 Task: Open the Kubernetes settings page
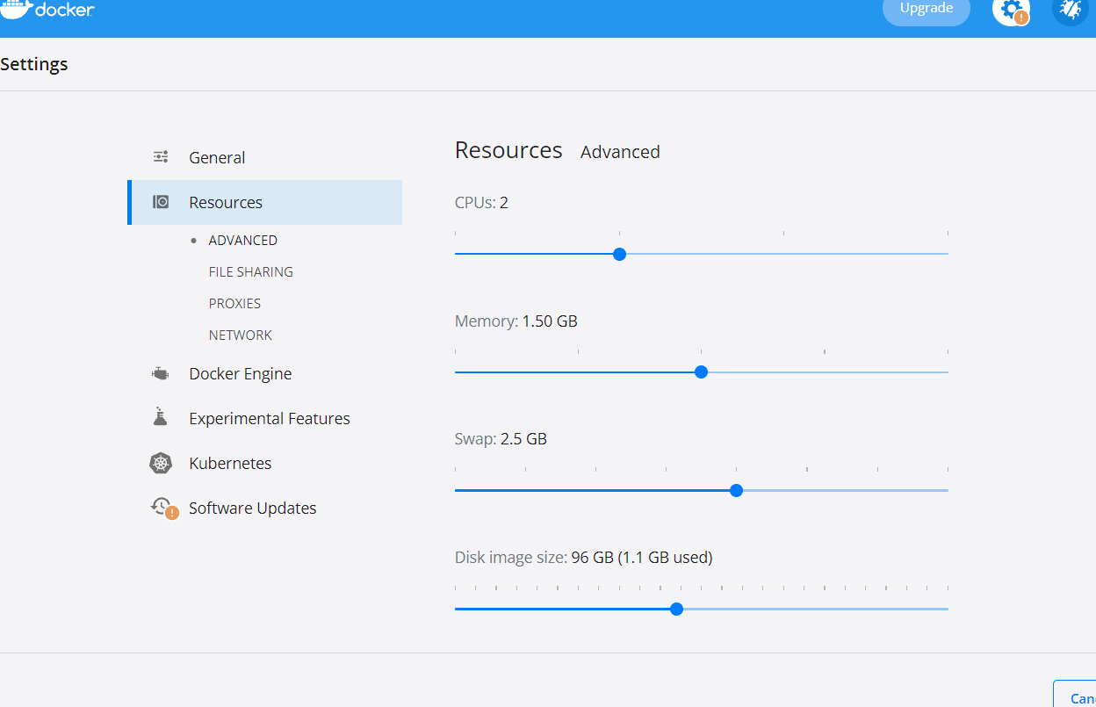pos(230,464)
